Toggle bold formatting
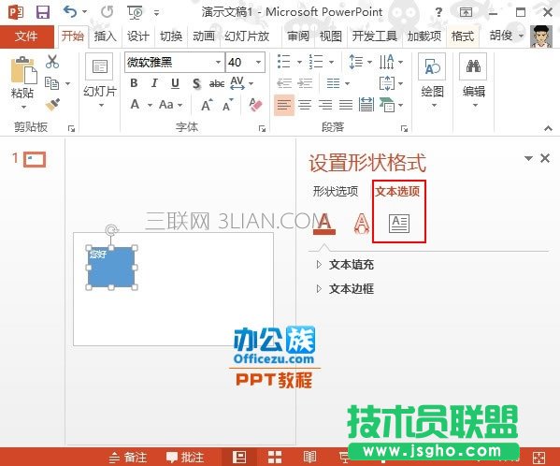 [x=134, y=83]
